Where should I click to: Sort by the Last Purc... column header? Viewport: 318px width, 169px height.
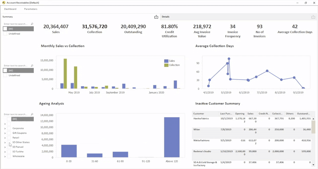(x=226, y=114)
